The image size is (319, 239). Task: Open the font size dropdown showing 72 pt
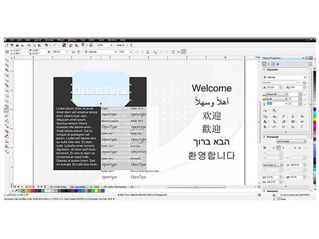click(x=125, y=51)
